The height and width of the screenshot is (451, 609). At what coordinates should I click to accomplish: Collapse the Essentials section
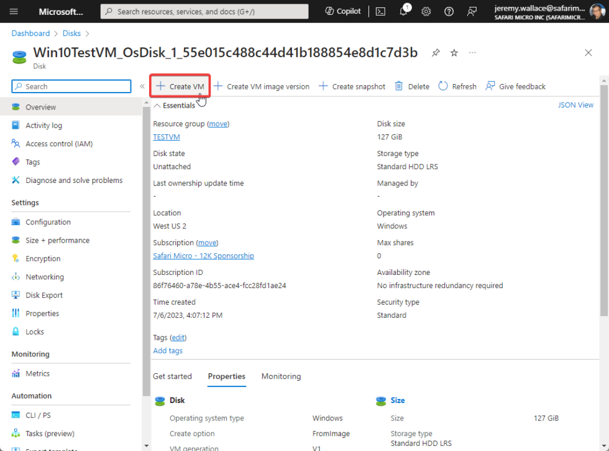[x=157, y=105]
